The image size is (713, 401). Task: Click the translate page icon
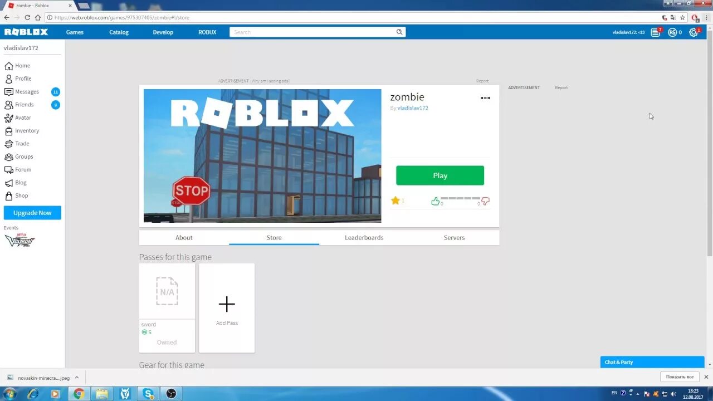pyautogui.click(x=673, y=17)
